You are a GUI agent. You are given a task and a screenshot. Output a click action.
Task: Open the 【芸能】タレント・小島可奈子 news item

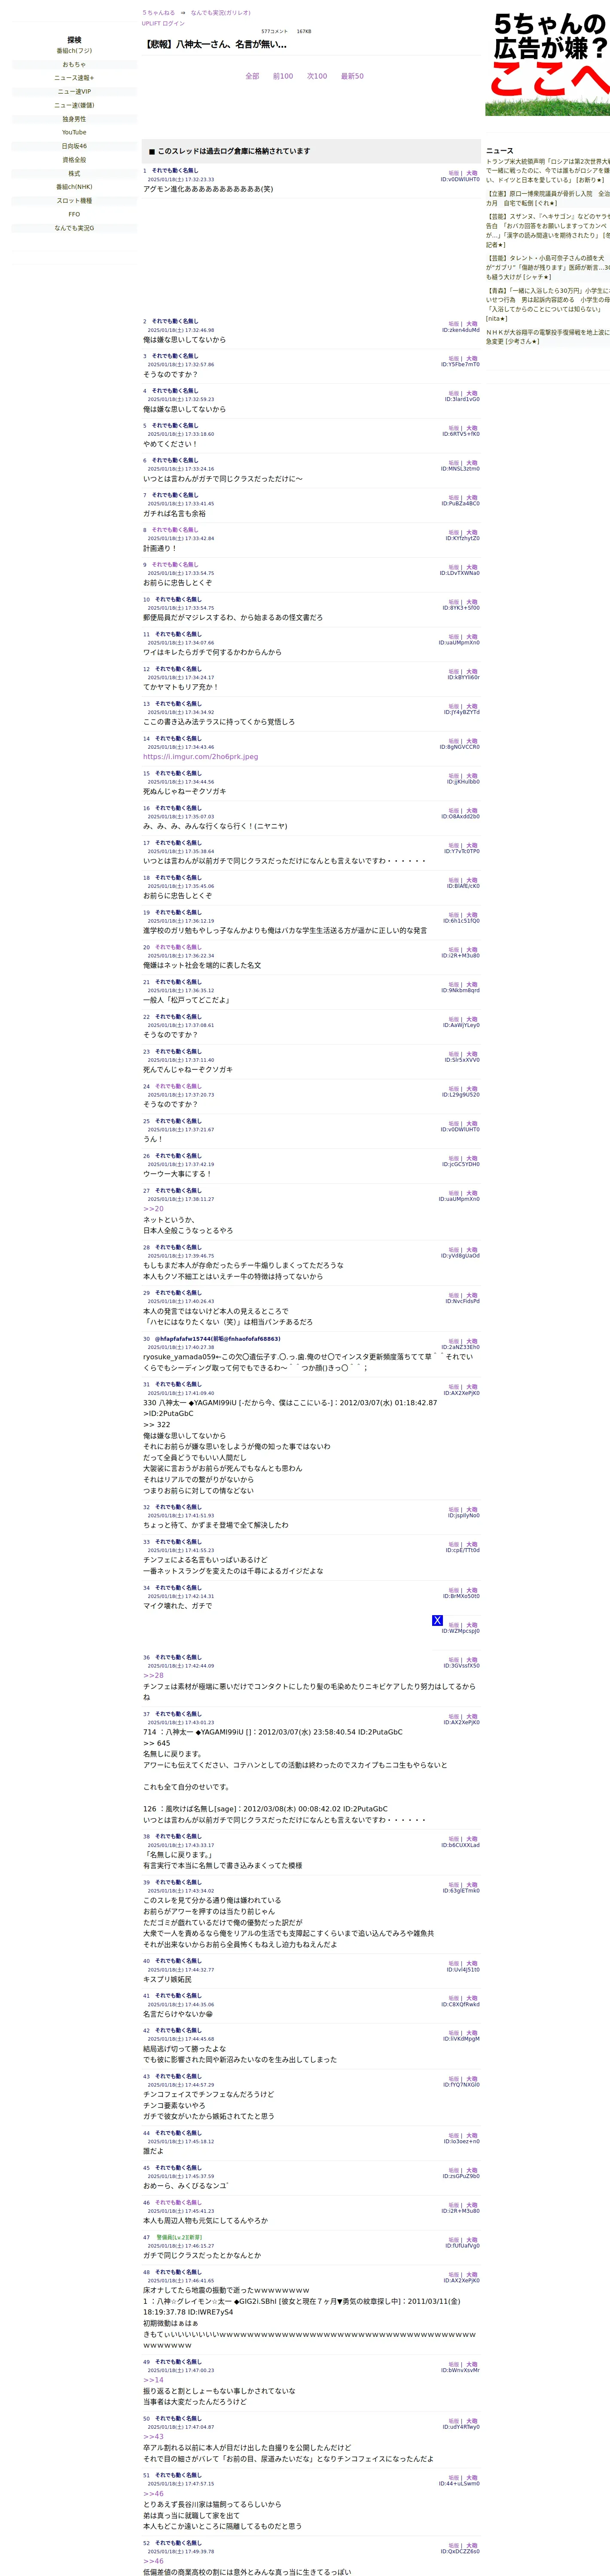click(548, 267)
